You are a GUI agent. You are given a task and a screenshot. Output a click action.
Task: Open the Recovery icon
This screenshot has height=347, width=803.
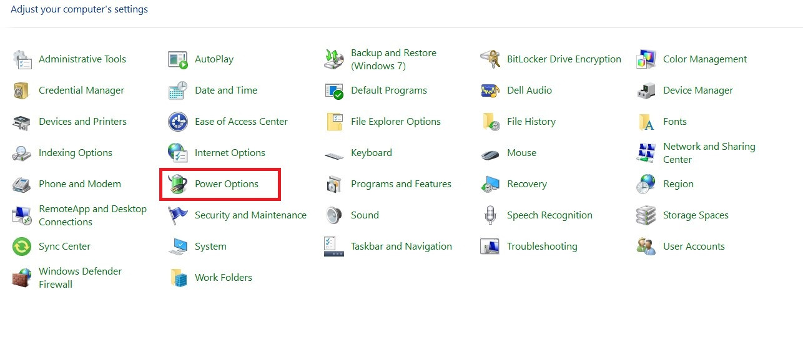(490, 184)
